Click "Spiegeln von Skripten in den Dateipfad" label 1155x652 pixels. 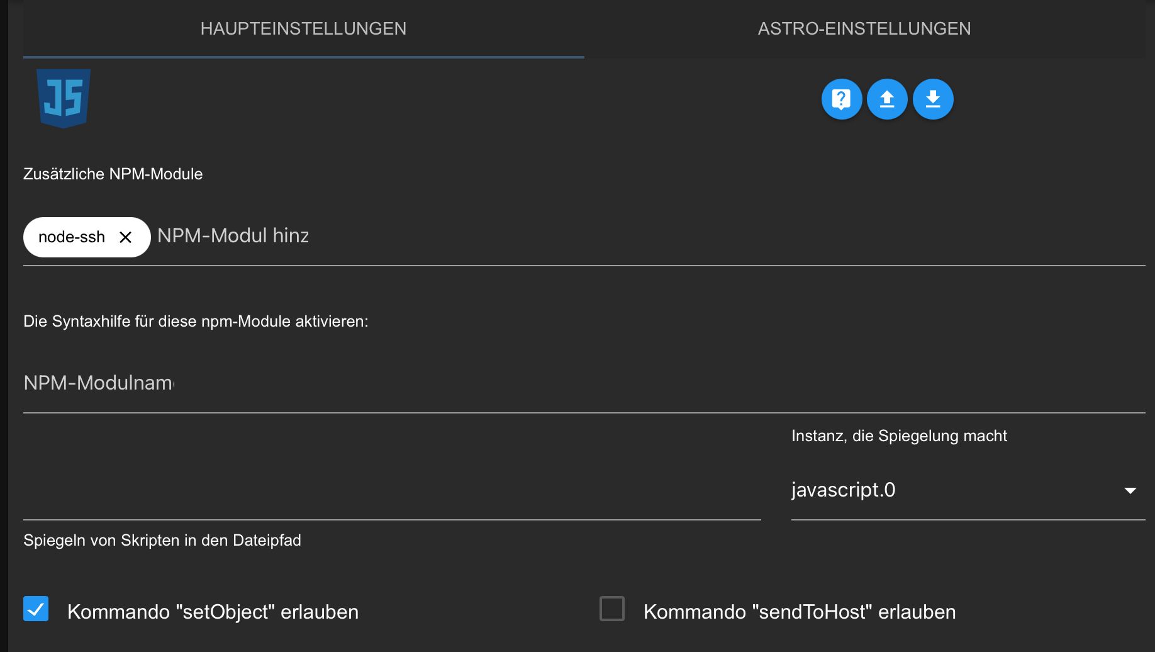[162, 541]
